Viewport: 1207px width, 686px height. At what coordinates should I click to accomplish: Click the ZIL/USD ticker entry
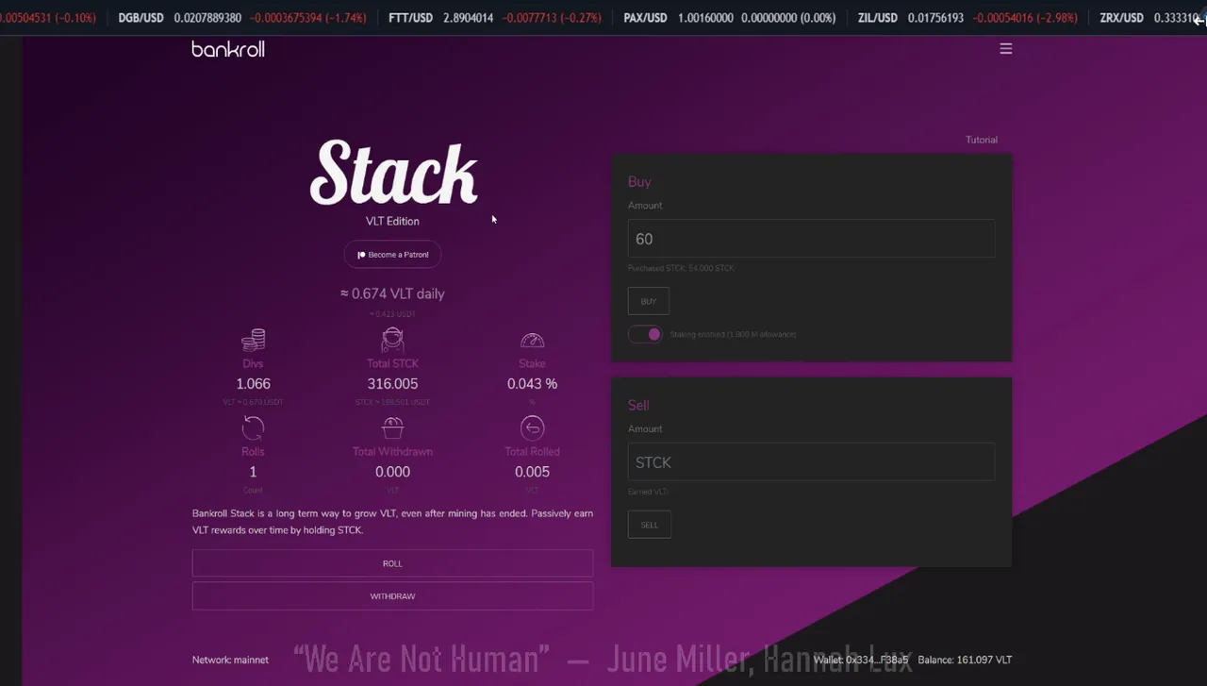click(x=968, y=18)
